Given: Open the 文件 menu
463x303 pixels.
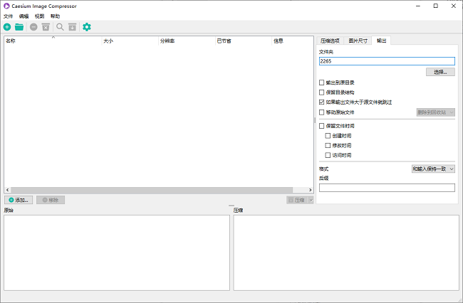Looking at the screenshot, I should (x=9, y=16).
